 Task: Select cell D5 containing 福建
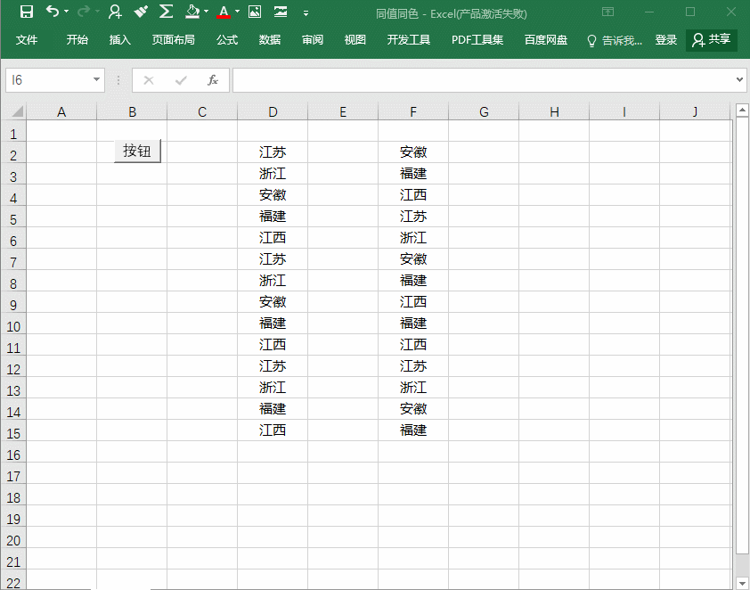pyautogui.click(x=273, y=217)
